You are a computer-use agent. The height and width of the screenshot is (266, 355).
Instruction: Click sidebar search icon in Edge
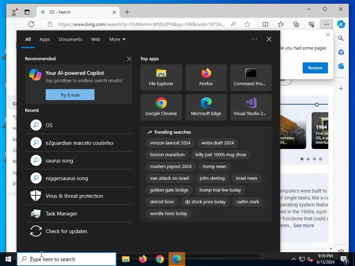[341, 38]
